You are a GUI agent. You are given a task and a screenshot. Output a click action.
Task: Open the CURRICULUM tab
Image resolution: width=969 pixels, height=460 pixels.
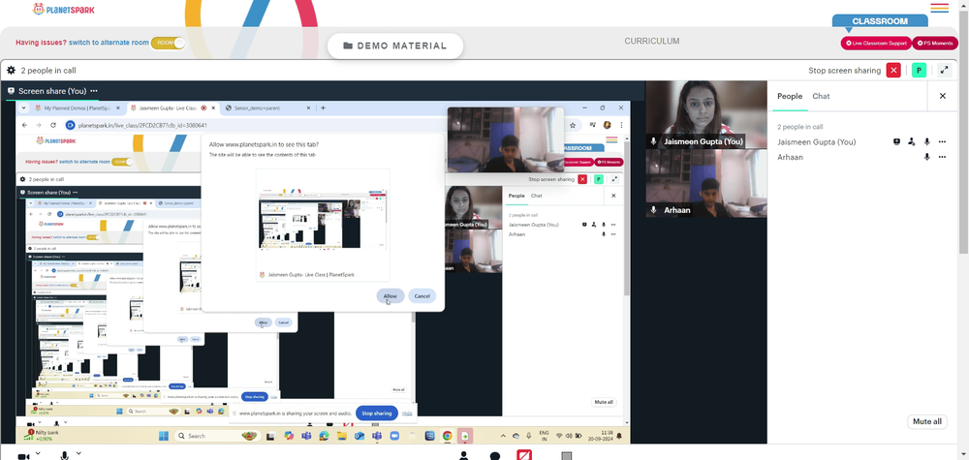[651, 42]
